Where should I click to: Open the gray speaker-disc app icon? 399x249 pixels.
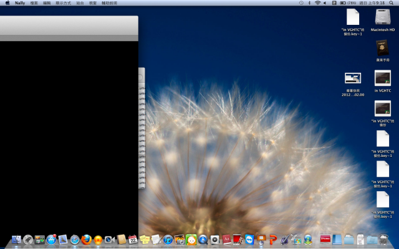pyautogui.click(x=214, y=239)
